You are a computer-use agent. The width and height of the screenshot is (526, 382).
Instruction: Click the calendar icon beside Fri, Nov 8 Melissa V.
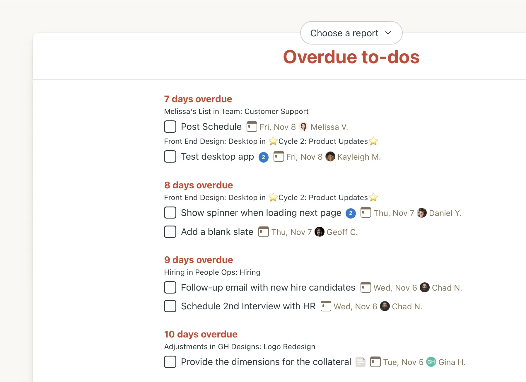[x=252, y=127]
